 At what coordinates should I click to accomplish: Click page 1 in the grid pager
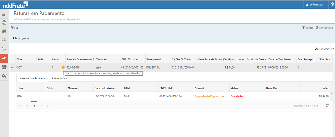34,106
